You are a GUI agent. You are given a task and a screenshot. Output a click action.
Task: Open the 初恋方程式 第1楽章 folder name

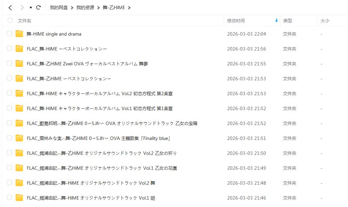(x=100, y=108)
